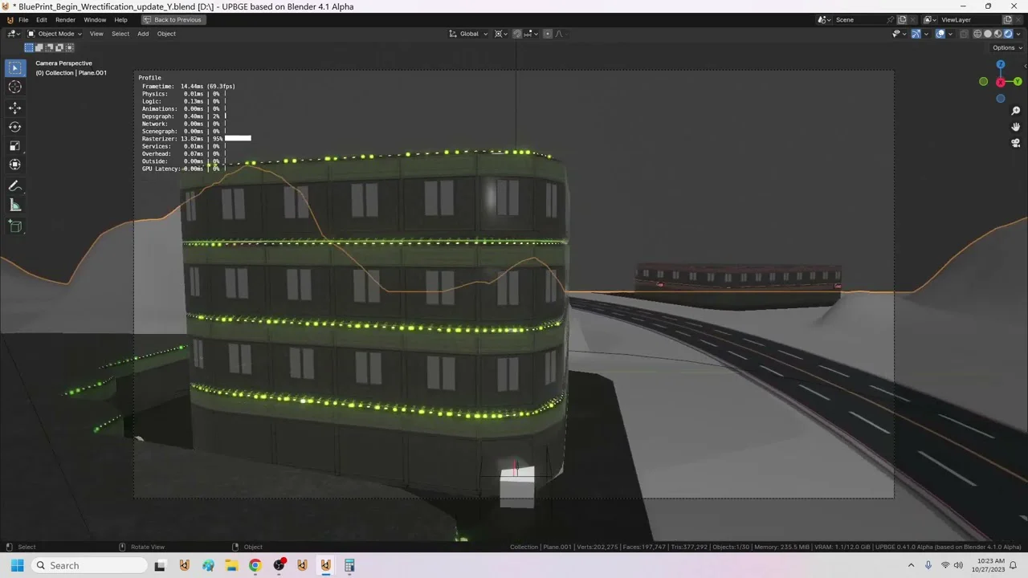Toggle viewport gizmos display
This screenshot has height=578, width=1028.
916,34
